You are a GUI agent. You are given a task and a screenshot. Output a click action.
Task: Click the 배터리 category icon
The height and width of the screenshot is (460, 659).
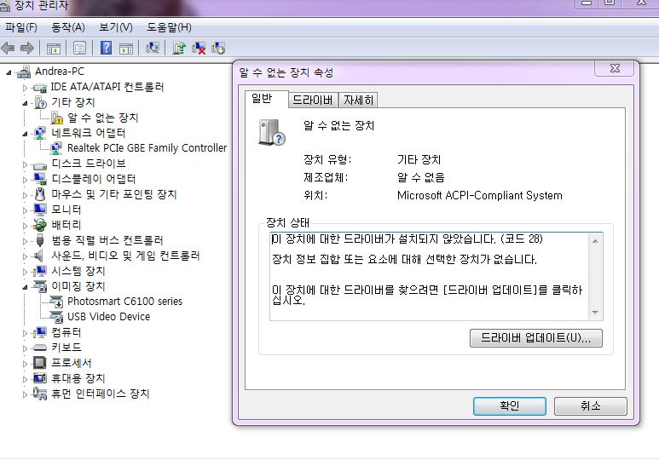(40, 225)
